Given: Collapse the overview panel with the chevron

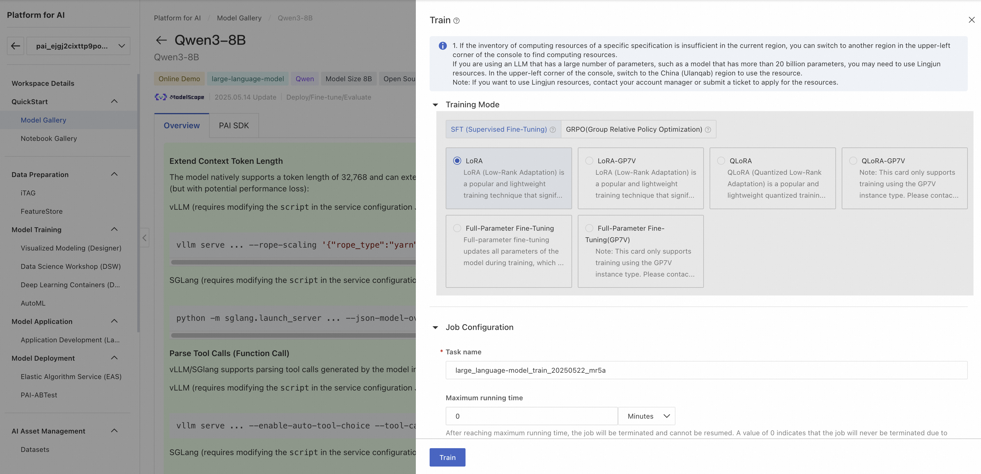Looking at the screenshot, I should click(x=144, y=238).
